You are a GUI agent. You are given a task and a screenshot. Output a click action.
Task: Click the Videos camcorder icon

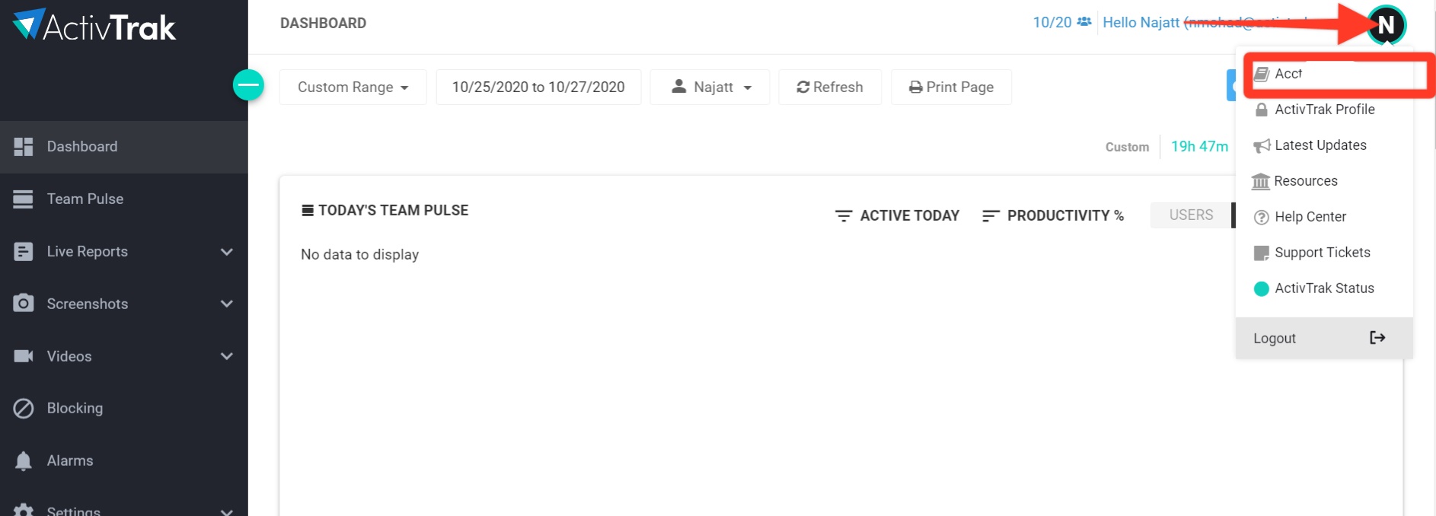(x=24, y=355)
